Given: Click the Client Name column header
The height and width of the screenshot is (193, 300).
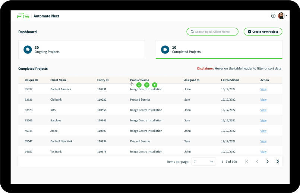Looking at the screenshot, I should pos(58,80).
